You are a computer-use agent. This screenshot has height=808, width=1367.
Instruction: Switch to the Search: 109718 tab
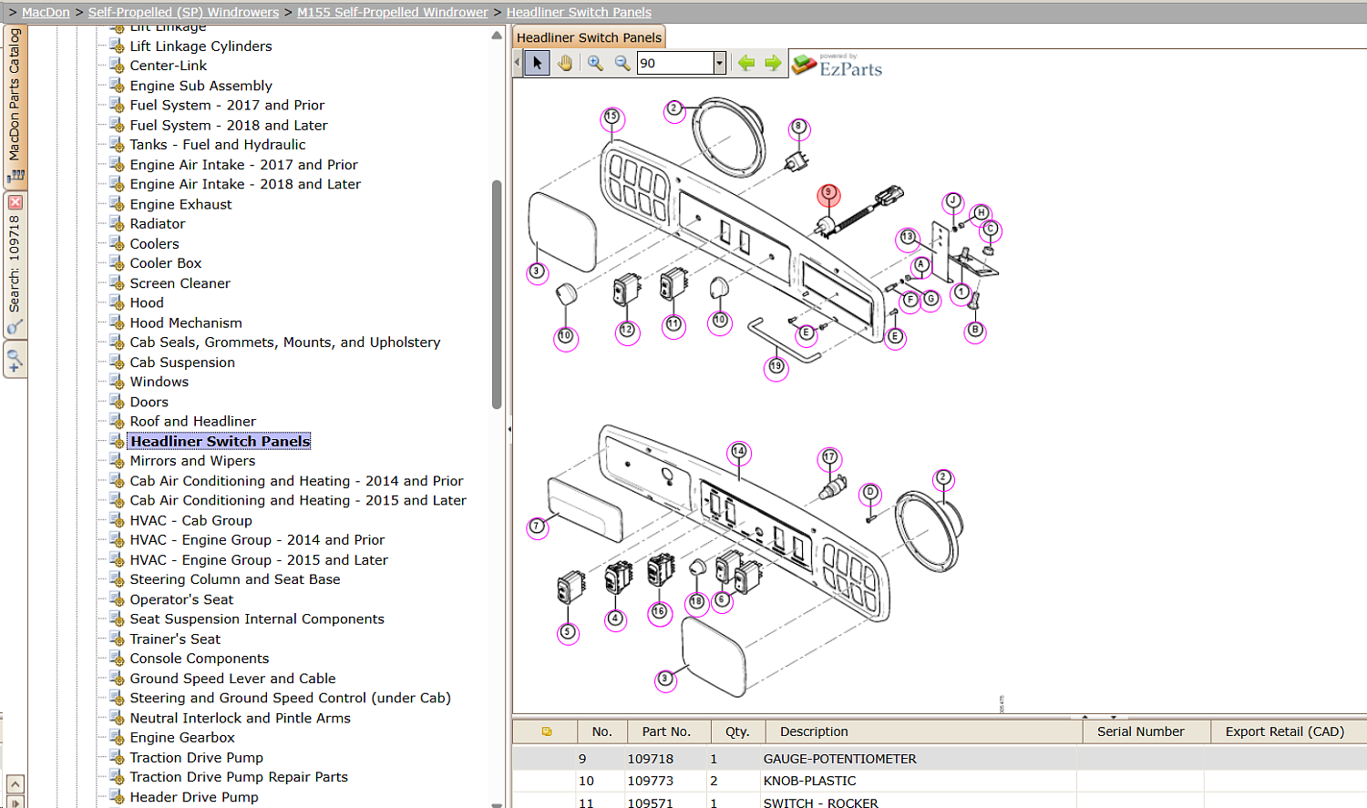[15, 264]
